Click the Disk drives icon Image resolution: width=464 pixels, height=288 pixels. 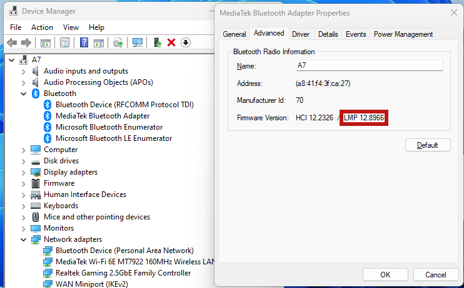pyautogui.click(x=36, y=161)
